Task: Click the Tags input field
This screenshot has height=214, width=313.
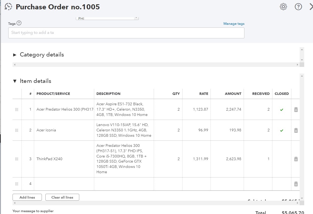Action: (x=126, y=33)
